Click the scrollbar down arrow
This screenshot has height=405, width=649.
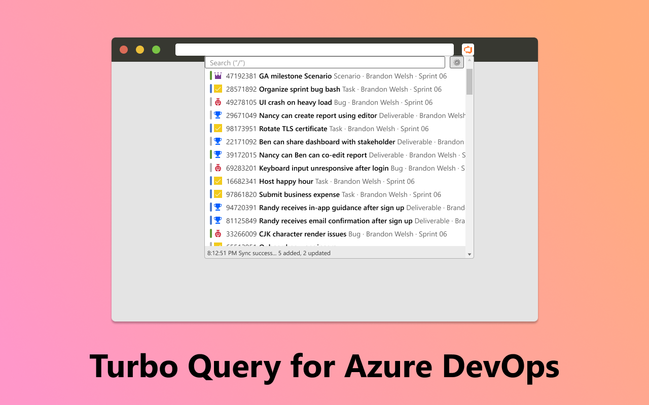coord(469,253)
